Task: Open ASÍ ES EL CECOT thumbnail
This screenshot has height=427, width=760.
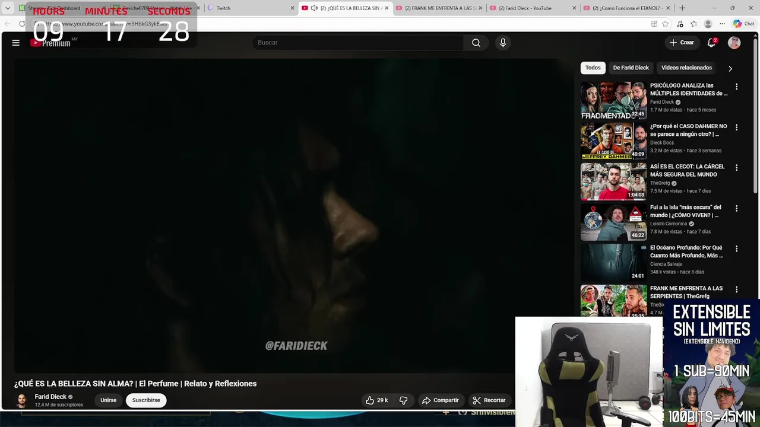Action: (613, 181)
